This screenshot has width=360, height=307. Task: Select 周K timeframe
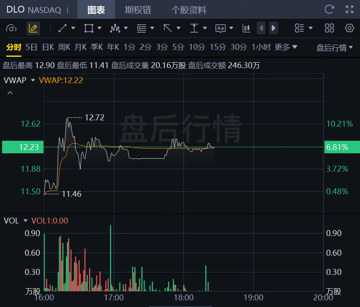64,47
